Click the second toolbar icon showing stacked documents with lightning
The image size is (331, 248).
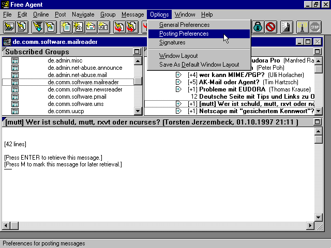point(22,27)
